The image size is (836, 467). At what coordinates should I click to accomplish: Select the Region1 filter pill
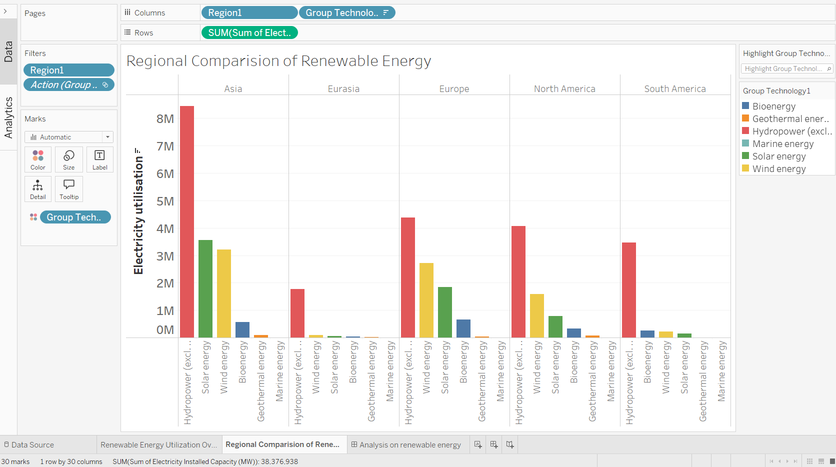click(x=68, y=70)
